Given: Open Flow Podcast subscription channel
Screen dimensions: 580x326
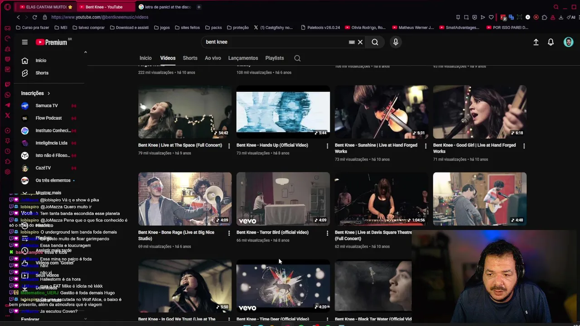Looking at the screenshot, I should [48, 118].
